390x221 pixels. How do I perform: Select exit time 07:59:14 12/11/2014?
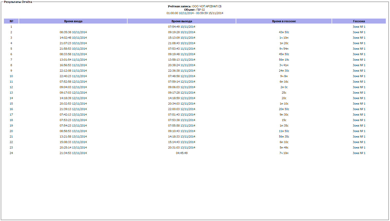[x=182, y=82]
